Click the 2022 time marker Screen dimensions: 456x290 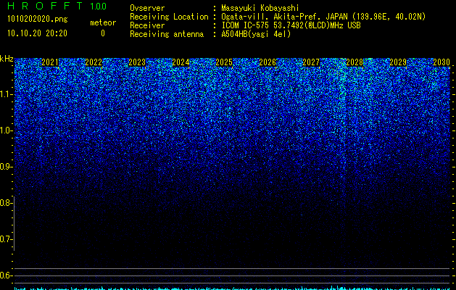pyautogui.click(x=94, y=62)
